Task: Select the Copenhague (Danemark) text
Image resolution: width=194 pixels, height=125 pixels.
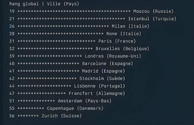Action: point(75,108)
